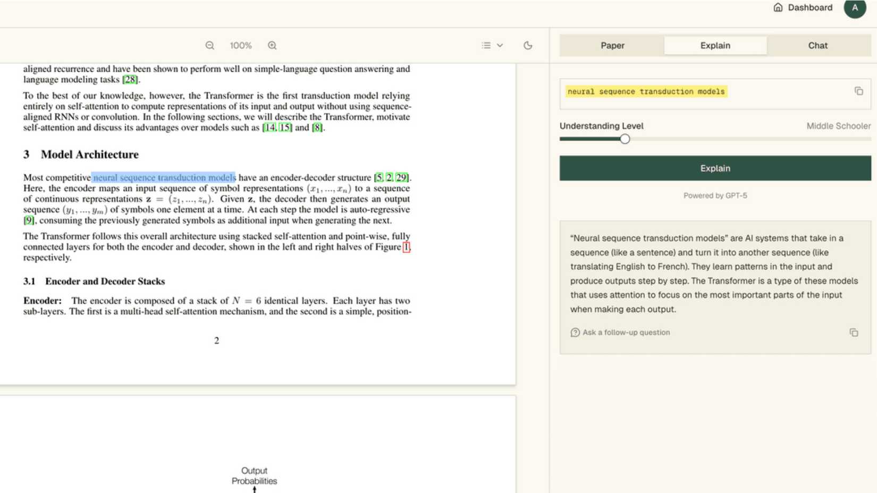Open the table of contents list icon
Screen dimensions: 877x493
(486, 46)
